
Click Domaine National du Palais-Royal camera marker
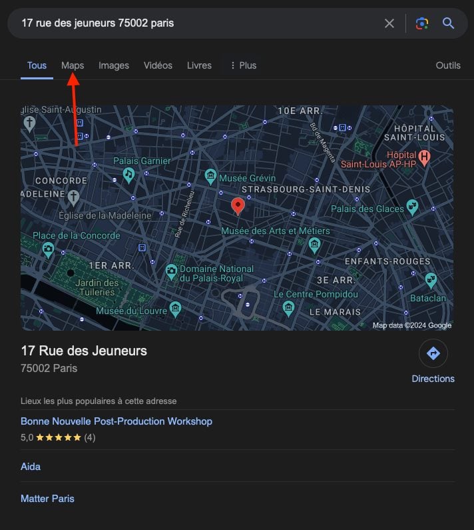coord(172,272)
